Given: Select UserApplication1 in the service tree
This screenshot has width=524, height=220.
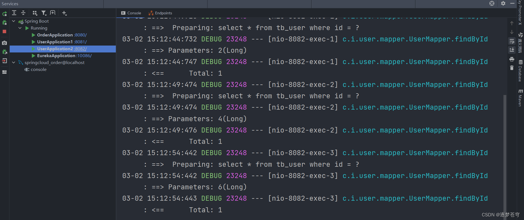Looking at the screenshot, I should click(x=55, y=42).
